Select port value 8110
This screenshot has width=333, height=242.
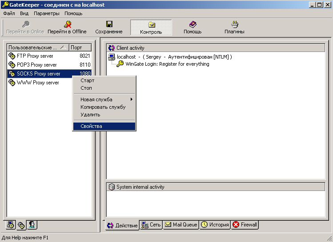(85, 65)
